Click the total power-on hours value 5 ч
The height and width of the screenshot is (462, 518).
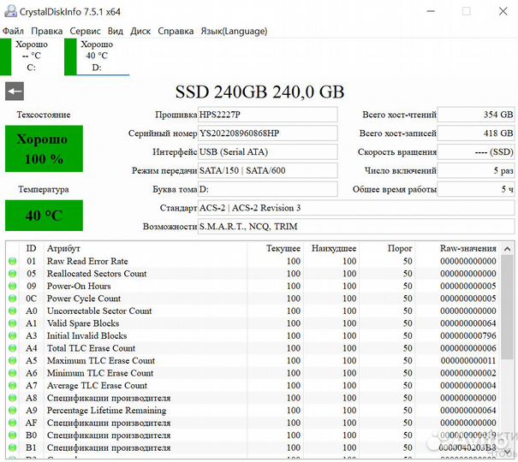click(x=476, y=189)
